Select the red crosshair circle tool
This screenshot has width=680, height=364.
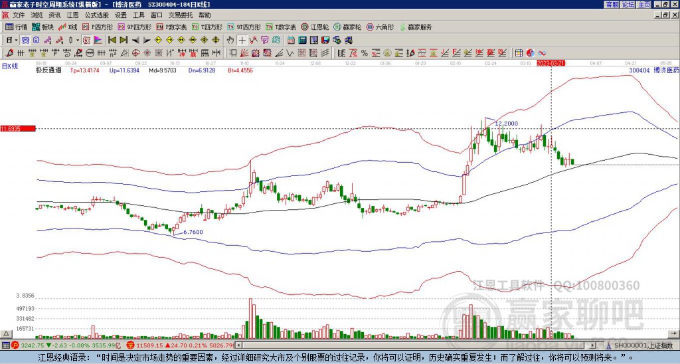[135, 53]
